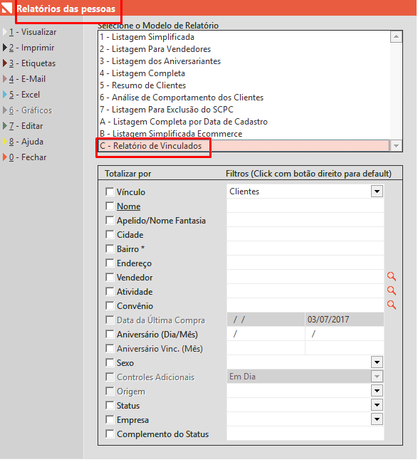Open the Status filter dropdown
Image resolution: width=418 pixels, height=467 pixels.
[x=377, y=405]
